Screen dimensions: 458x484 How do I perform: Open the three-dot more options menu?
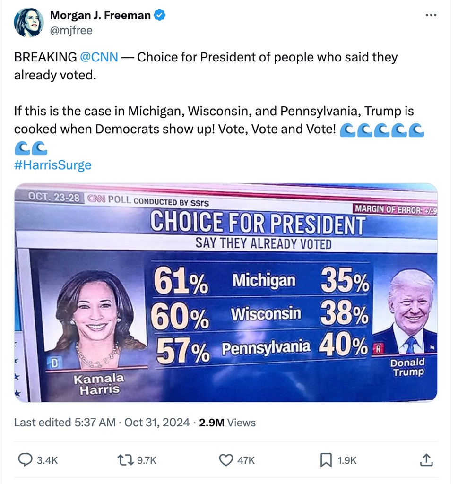[431, 15]
